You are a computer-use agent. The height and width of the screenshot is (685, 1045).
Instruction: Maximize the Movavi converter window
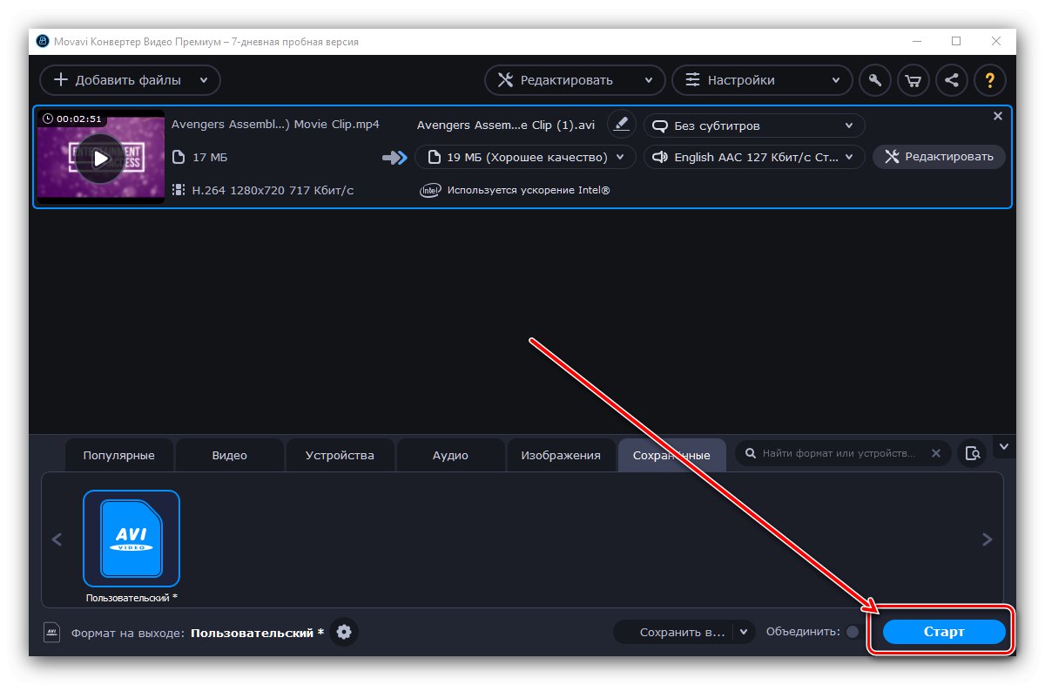(956, 41)
